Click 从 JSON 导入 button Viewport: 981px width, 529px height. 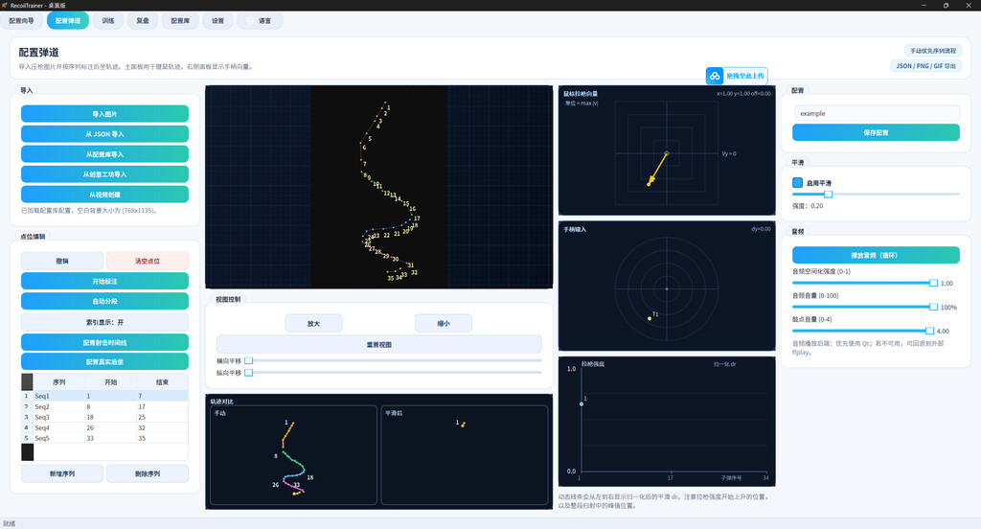104,134
